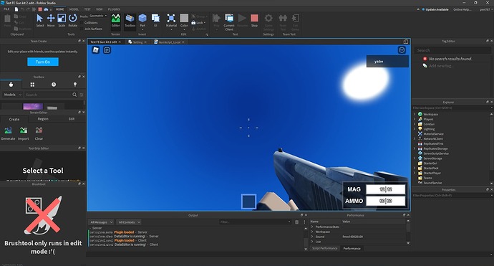Click Add new tag in Tag Editor
494x266 pixels.
click(x=441, y=66)
